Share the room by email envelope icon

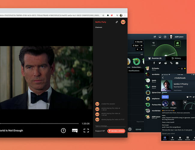[177, 63]
